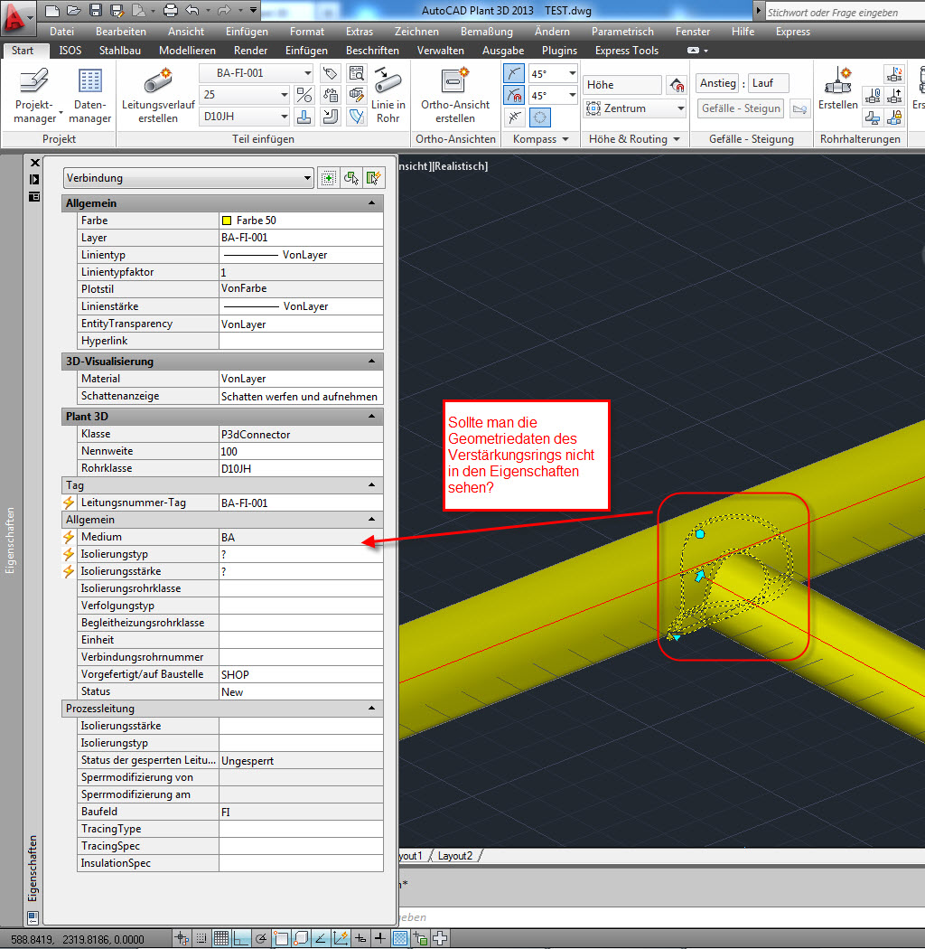The height and width of the screenshot is (949, 925).
Task: Click the properties palette auto-hide icon
Action: (34, 180)
